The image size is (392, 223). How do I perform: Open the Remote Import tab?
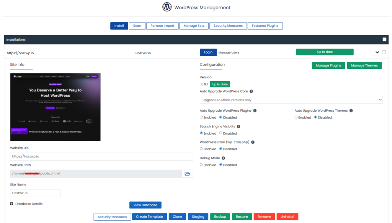point(162,26)
